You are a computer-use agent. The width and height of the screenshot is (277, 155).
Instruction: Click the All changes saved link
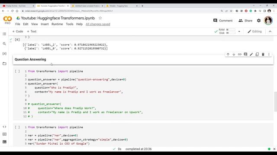[98, 24]
